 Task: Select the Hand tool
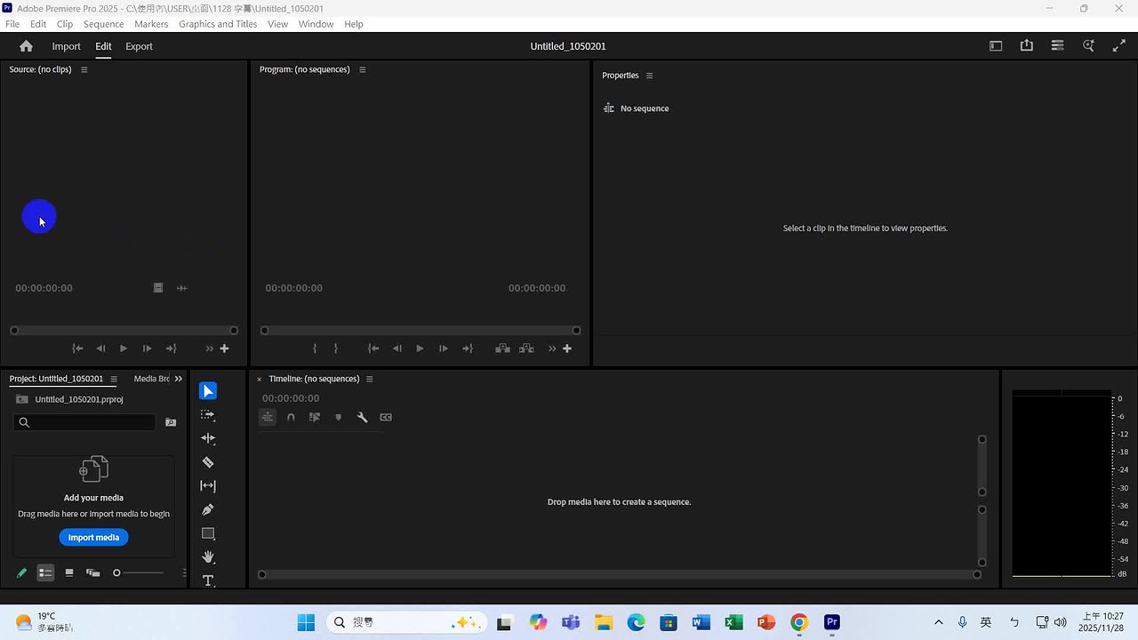[207, 557]
